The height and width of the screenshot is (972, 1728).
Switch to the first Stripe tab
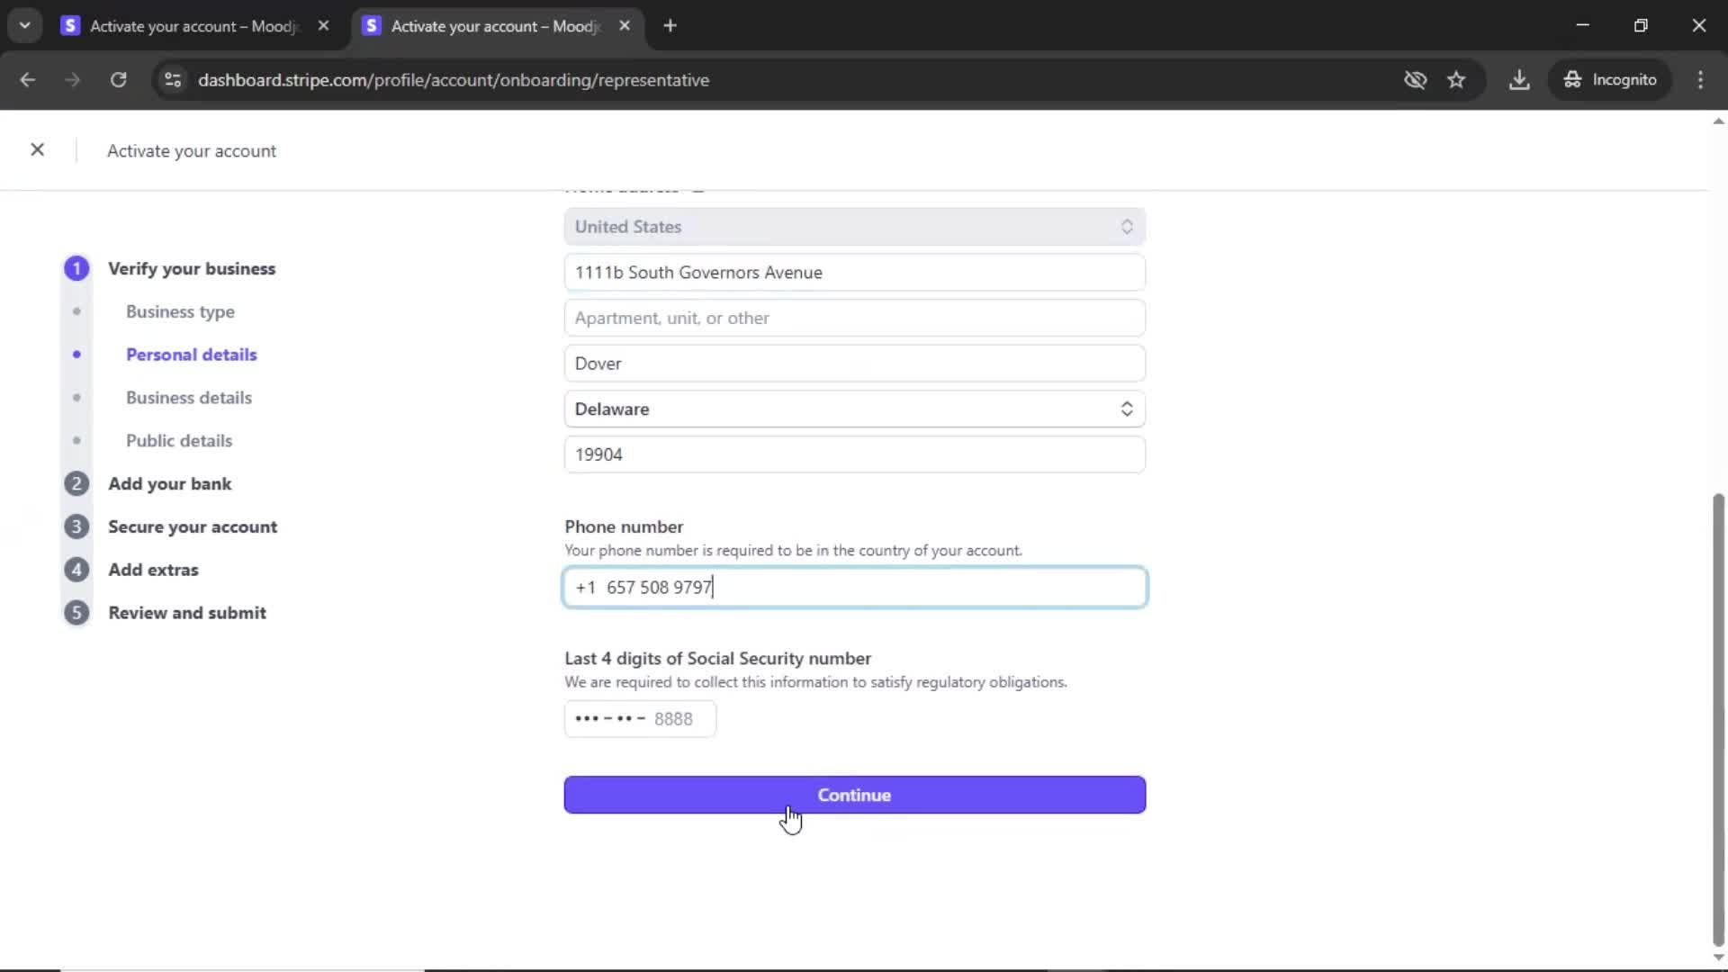coord(193,26)
